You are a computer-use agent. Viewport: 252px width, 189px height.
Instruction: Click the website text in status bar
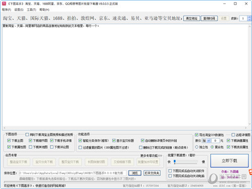pos(230,185)
